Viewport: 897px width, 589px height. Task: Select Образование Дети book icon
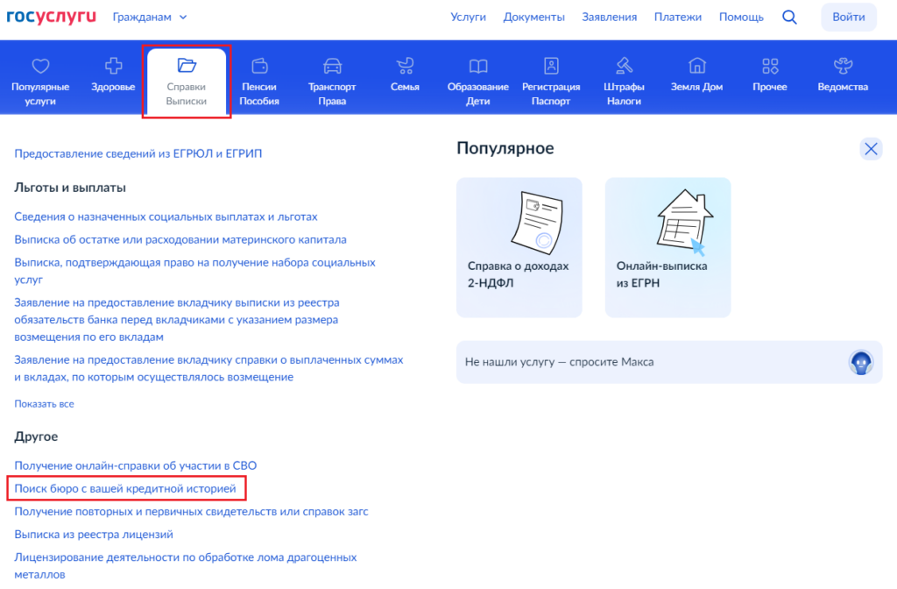click(477, 67)
